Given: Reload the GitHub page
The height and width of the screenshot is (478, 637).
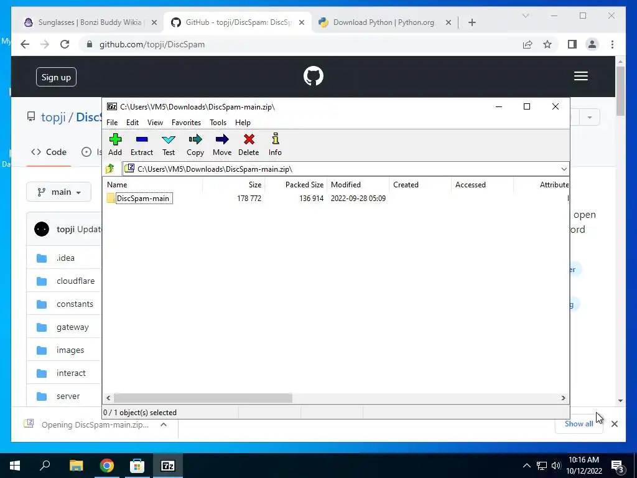Looking at the screenshot, I should [x=65, y=44].
